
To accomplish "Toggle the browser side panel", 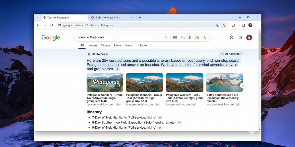I will tap(243, 25).
